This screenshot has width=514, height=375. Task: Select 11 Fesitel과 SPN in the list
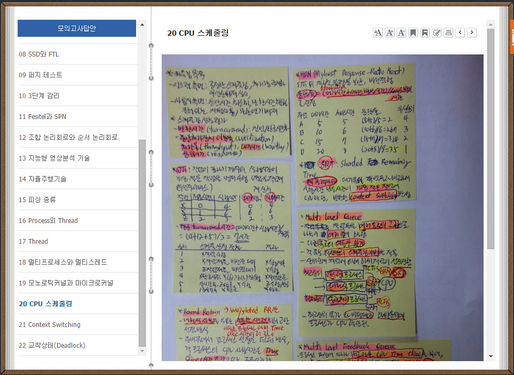42,117
